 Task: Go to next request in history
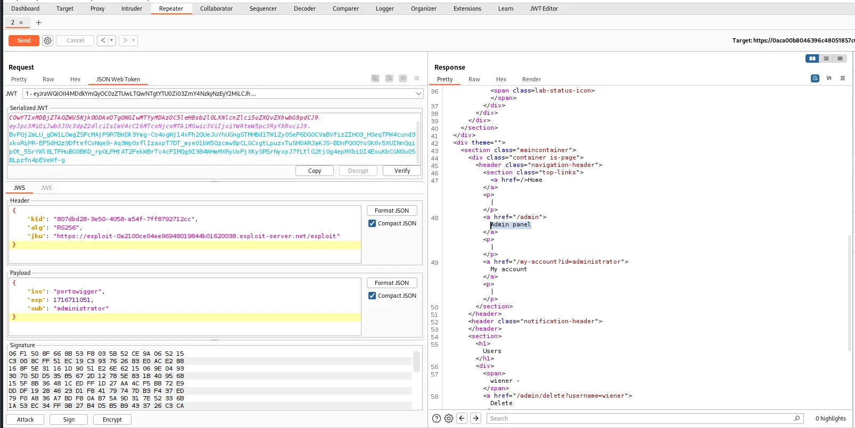point(125,40)
